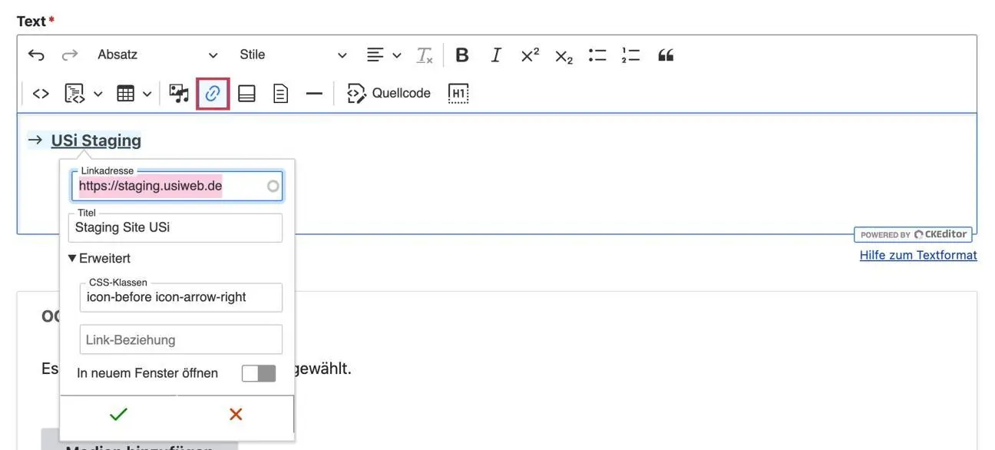Insert a block quote
Screen dimensions: 995x450
666,55
